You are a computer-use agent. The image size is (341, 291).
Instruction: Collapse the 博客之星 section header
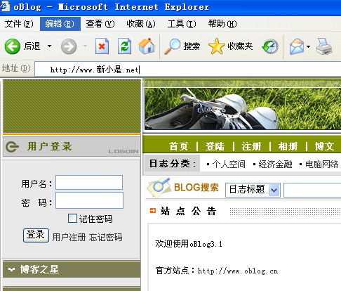click(x=72, y=269)
